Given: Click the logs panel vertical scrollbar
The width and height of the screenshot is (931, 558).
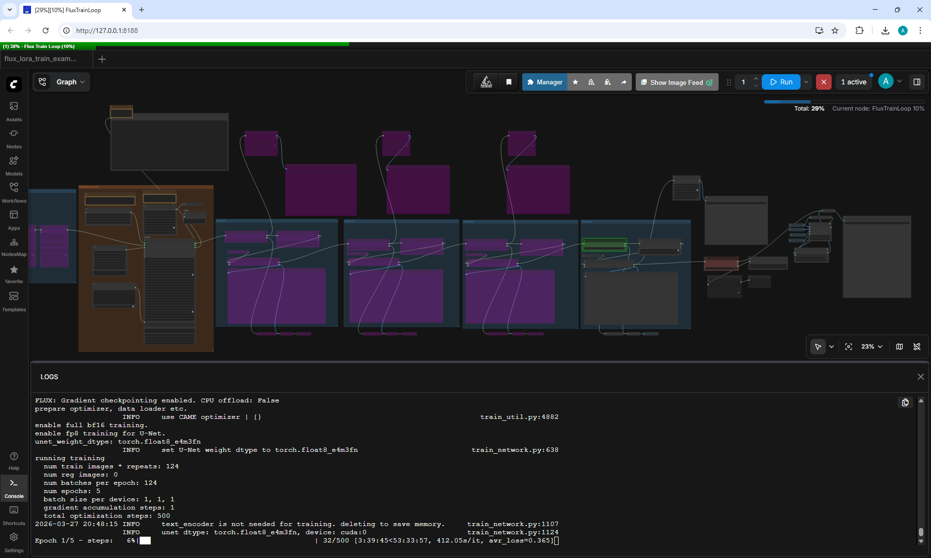Looking at the screenshot, I should [x=921, y=470].
